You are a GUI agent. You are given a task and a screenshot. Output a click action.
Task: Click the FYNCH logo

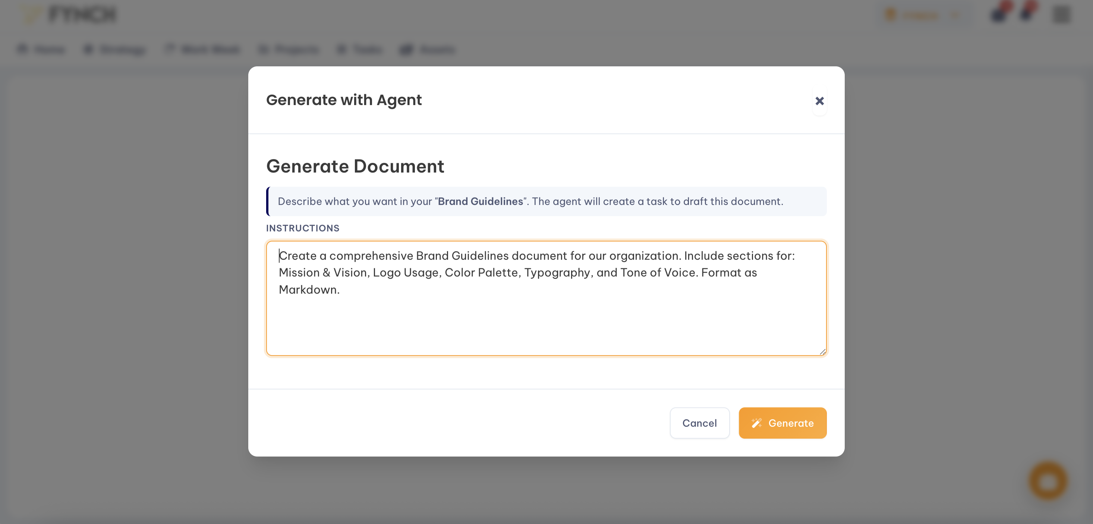point(70,14)
